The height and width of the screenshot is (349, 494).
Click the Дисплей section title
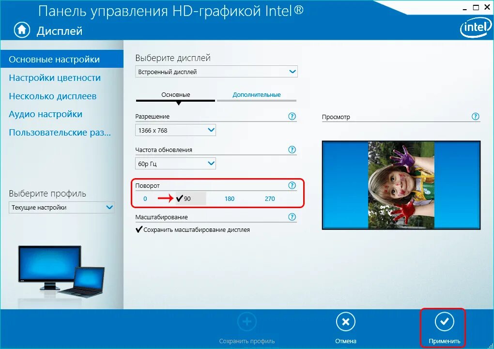pos(60,31)
